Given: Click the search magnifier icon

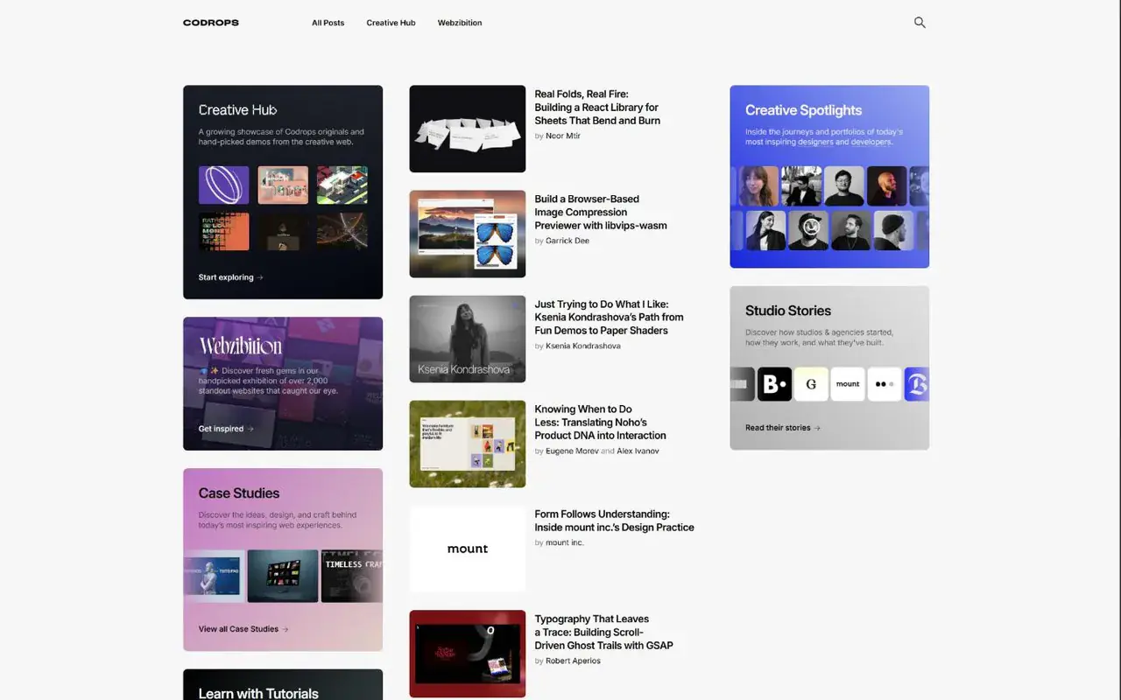Looking at the screenshot, I should pos(920,23).
